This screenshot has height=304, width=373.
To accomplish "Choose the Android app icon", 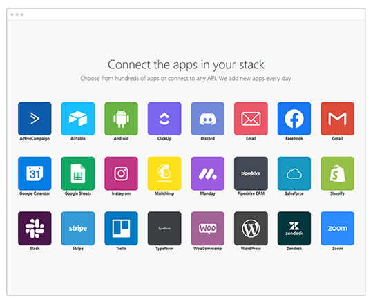I will [121, 119].
